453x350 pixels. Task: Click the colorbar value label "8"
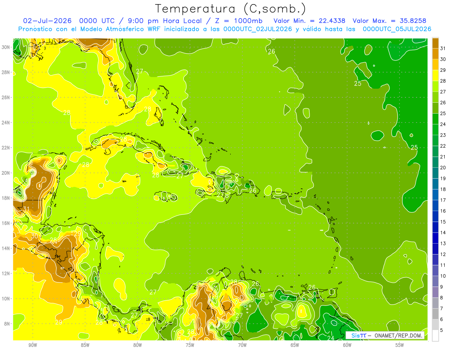(442, 298)
